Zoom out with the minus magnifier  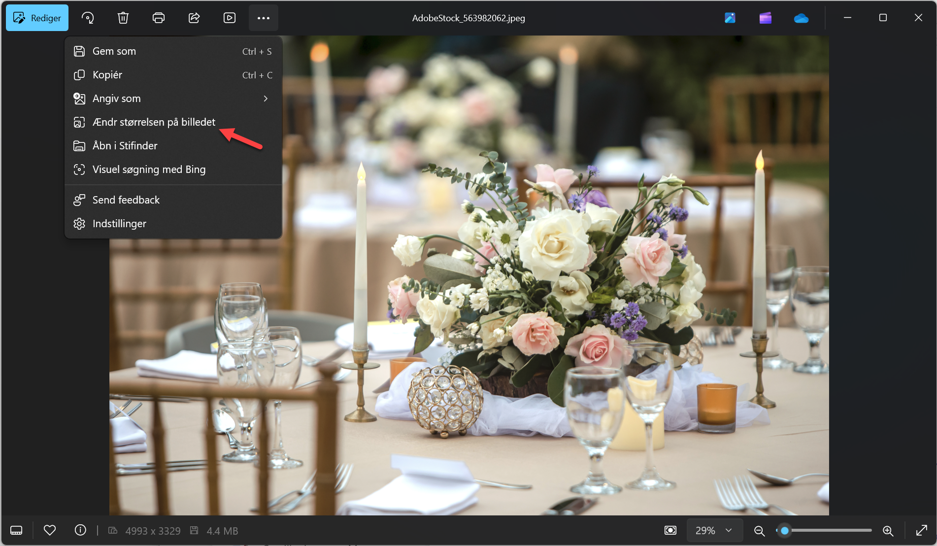(x=760, y=530)
